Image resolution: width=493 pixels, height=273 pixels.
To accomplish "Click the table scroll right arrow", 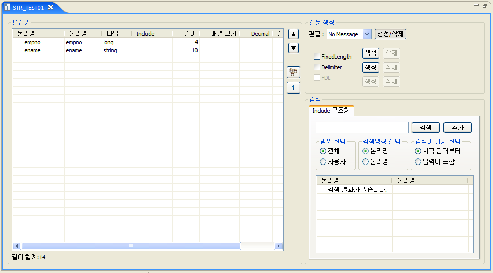I will click(x=278, y=246).
